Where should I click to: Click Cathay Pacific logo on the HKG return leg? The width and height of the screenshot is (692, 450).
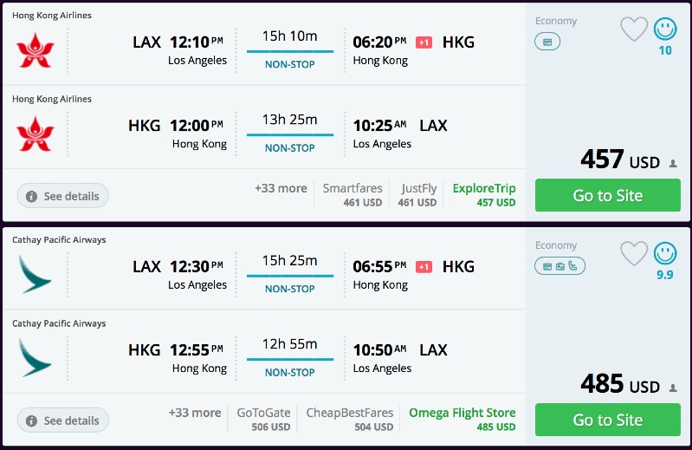(35, 358)
